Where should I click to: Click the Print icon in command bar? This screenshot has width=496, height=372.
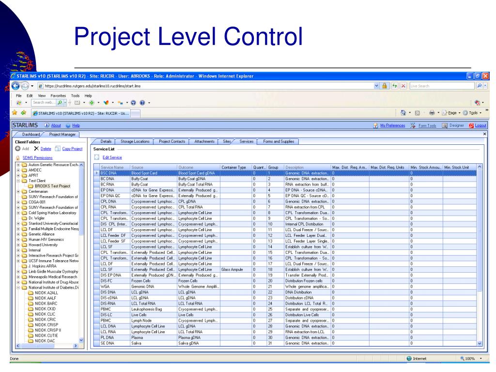pyautogui.click(x=432, y=112)
